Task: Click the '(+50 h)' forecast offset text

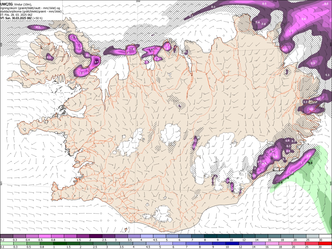Action: point(38,18)
